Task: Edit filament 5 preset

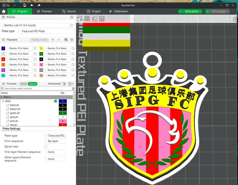Action: coord(35,59)
